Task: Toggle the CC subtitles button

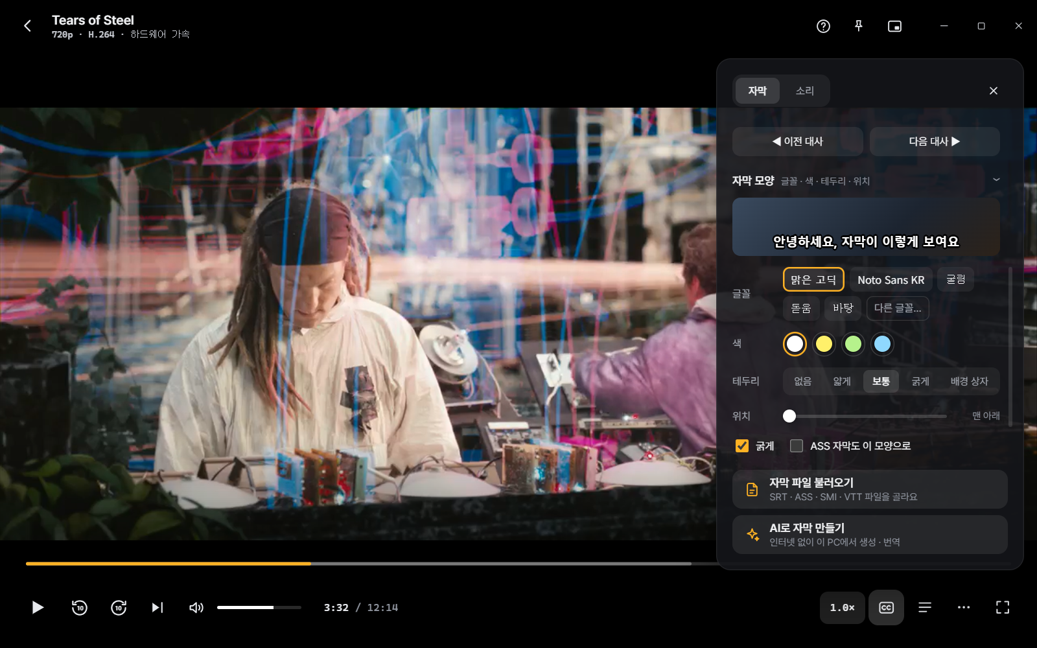Action: coord(886,607)
